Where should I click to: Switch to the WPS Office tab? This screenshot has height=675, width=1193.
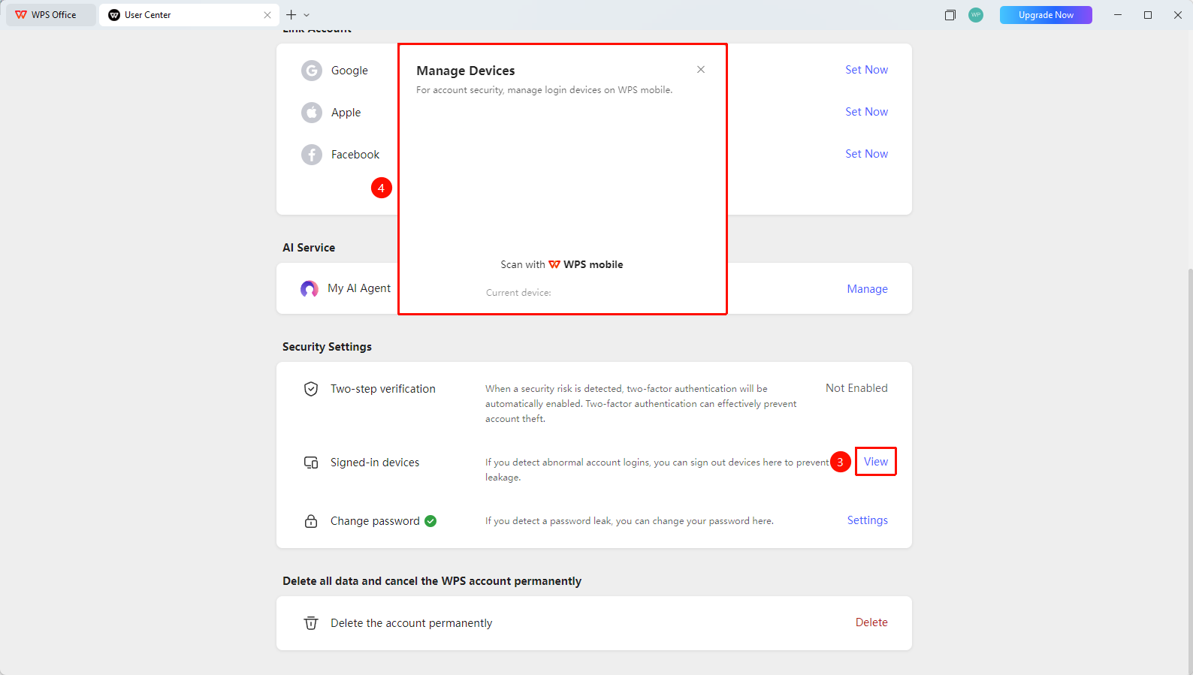(x=51, y=15)
